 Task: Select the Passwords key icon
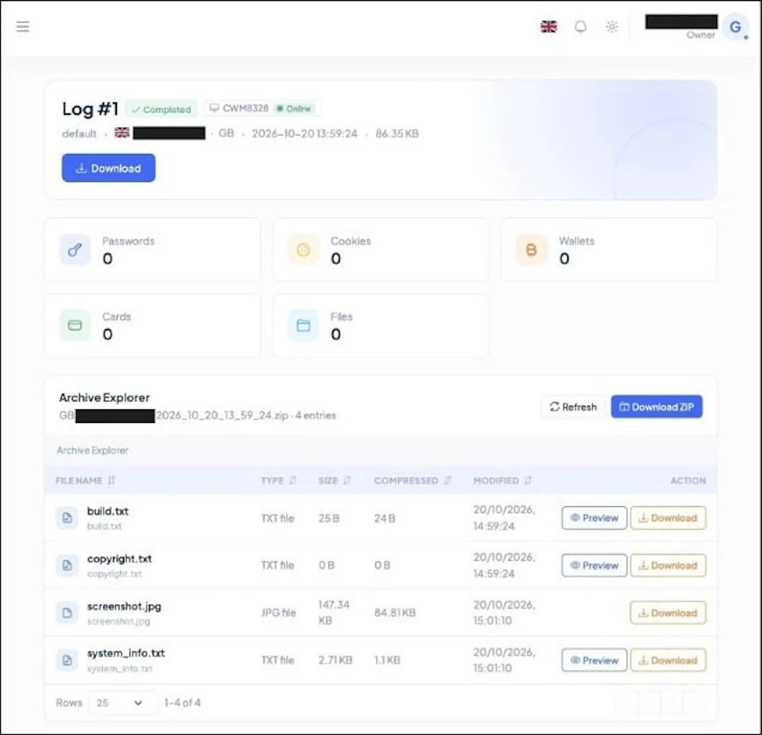75,249
